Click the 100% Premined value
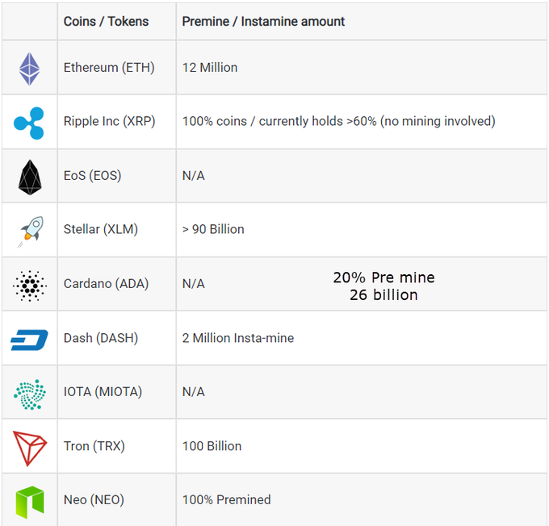549x526 pixels. tap(227, 499)
